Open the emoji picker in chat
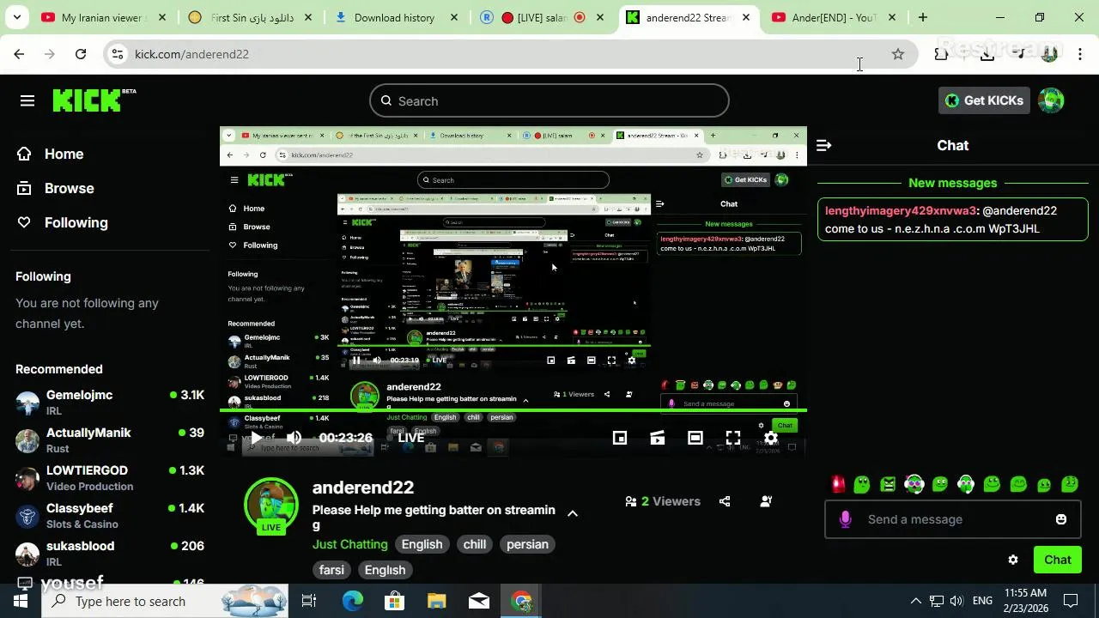Screen dimensions: 1099x618 1061,519
